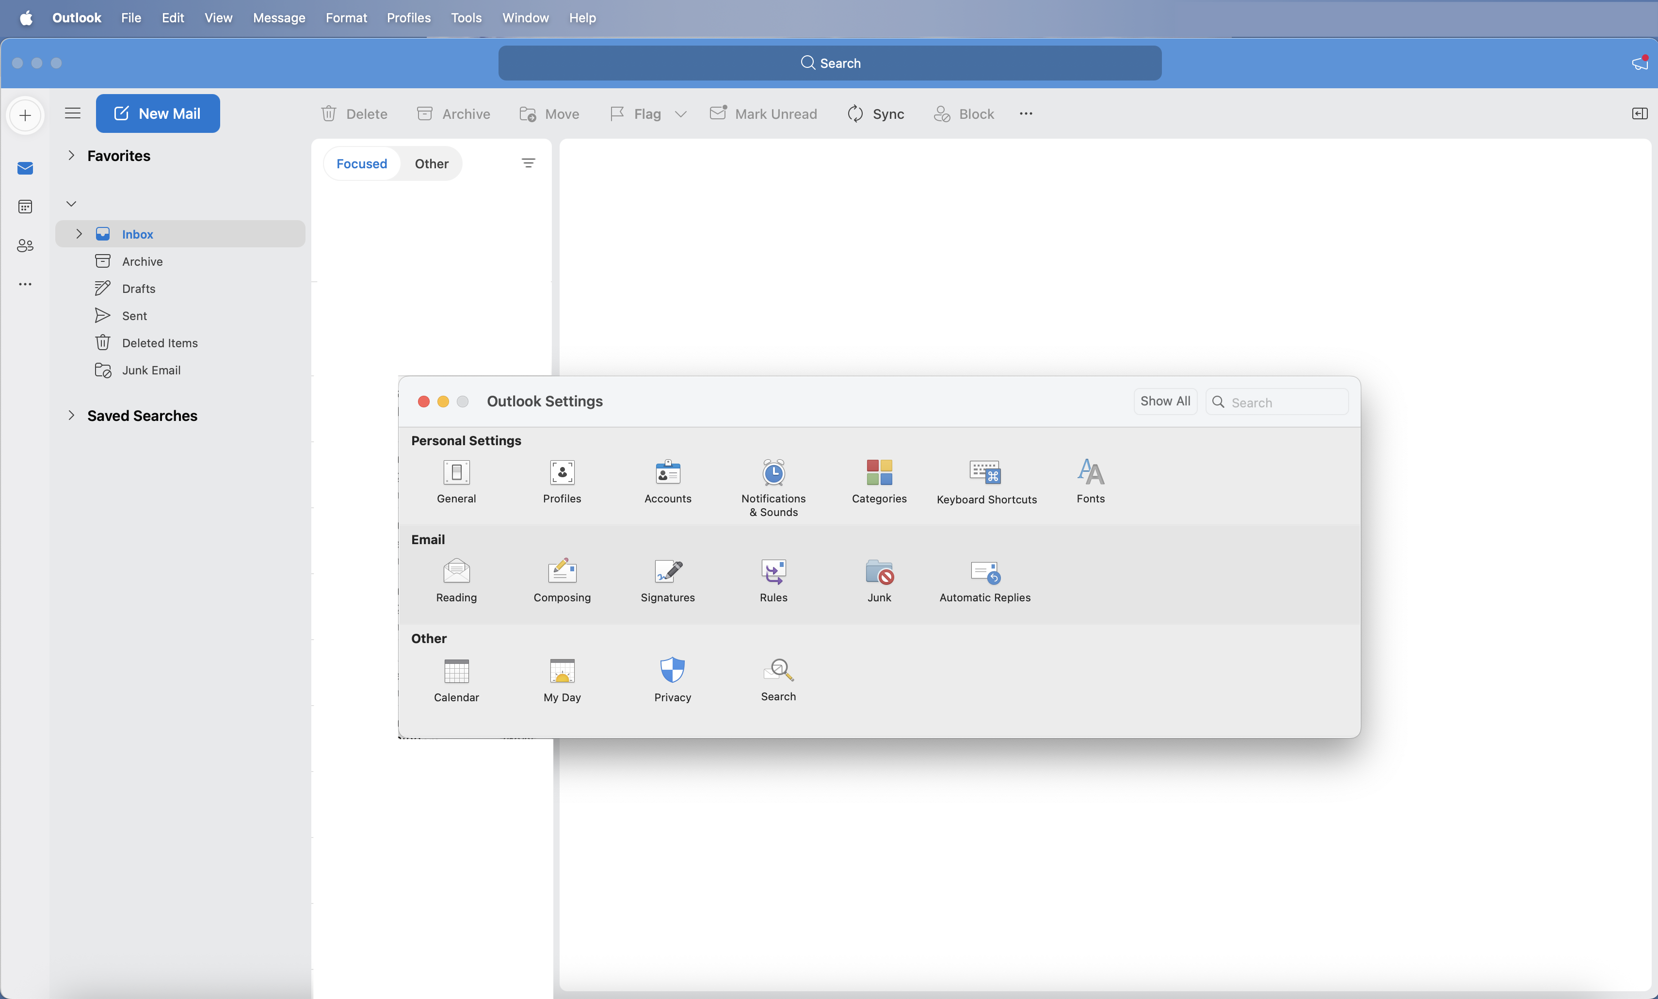The height and width of the screenshot is (999, 1658).
Task: Switch to the Other inbox tab
Action: click(431, 163)
